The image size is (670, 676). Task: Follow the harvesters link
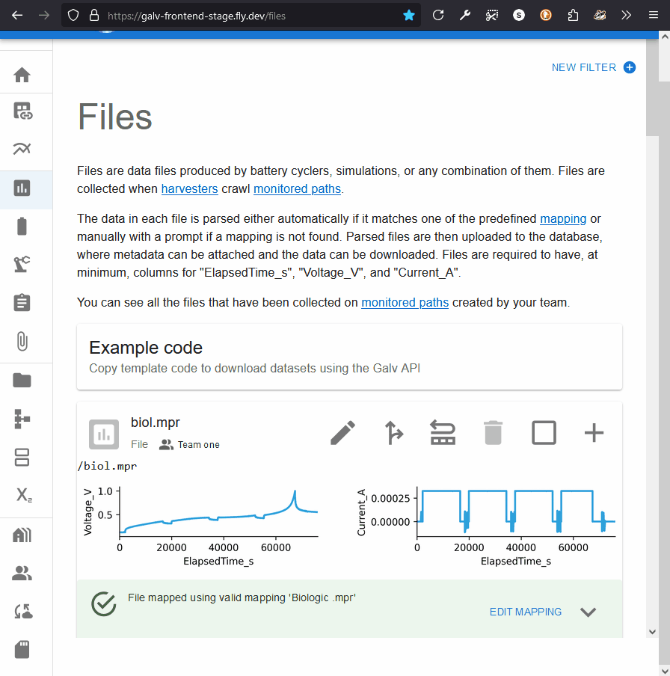click(x=189, y=188)
